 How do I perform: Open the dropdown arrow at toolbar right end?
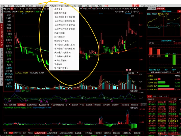click(138, 9)
